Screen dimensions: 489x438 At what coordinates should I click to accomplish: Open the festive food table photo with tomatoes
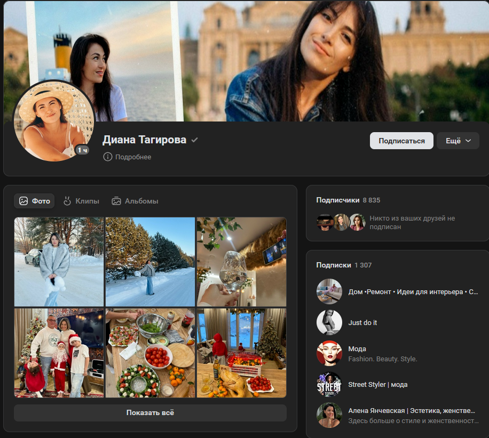click(150, 353)
